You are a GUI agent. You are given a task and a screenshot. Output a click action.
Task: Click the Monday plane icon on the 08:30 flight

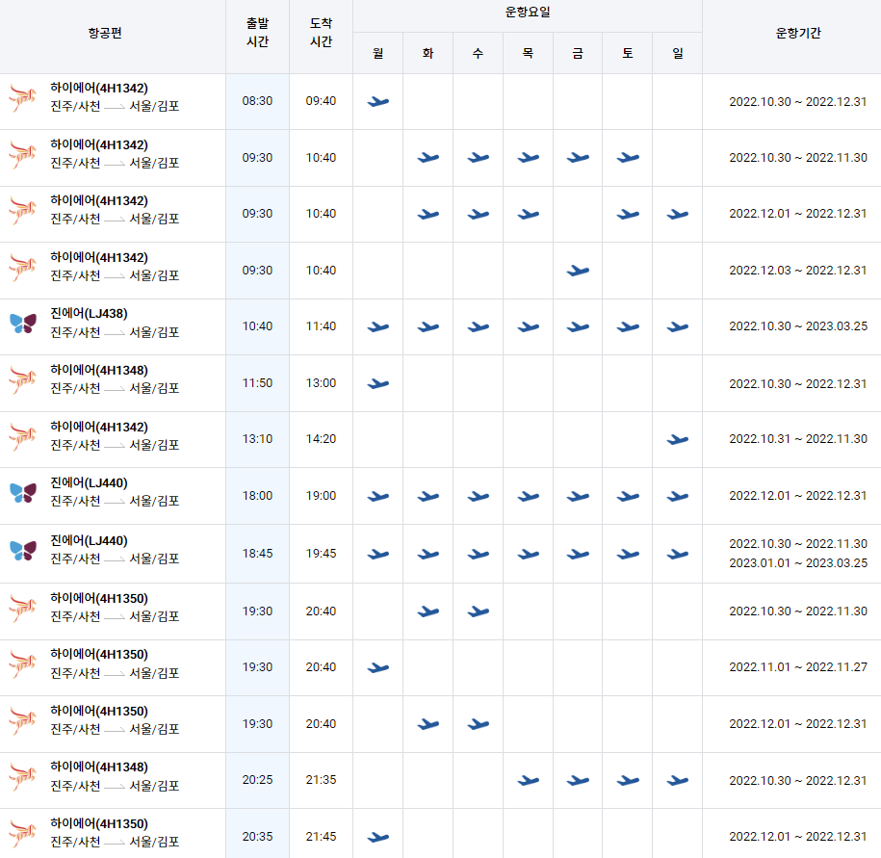point(378,102)
